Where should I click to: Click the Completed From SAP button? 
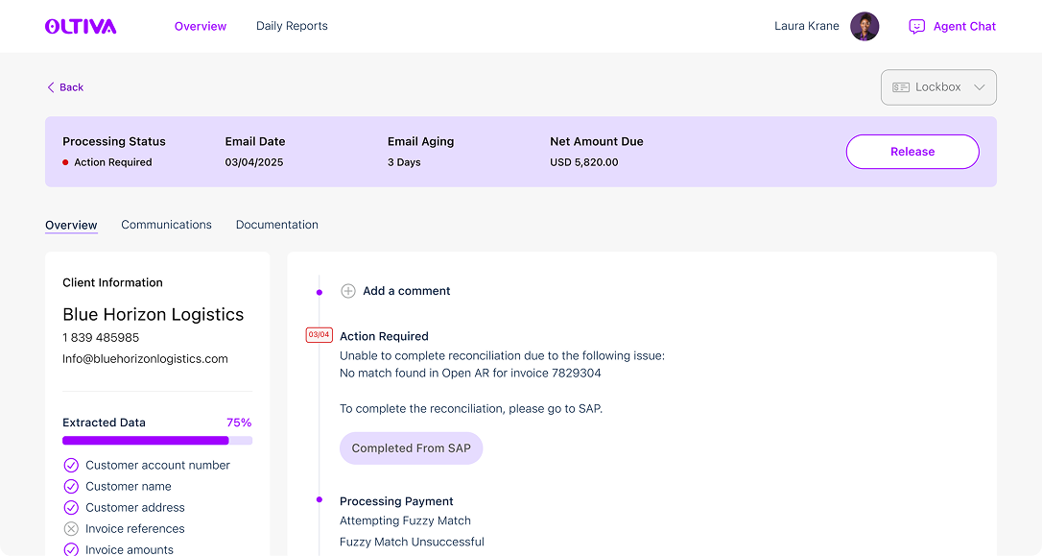[411, 448]
